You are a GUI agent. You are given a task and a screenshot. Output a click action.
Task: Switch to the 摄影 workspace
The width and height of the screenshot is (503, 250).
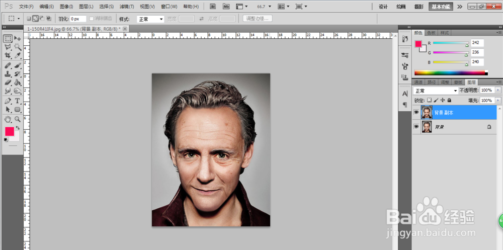[x=418, y=7]
